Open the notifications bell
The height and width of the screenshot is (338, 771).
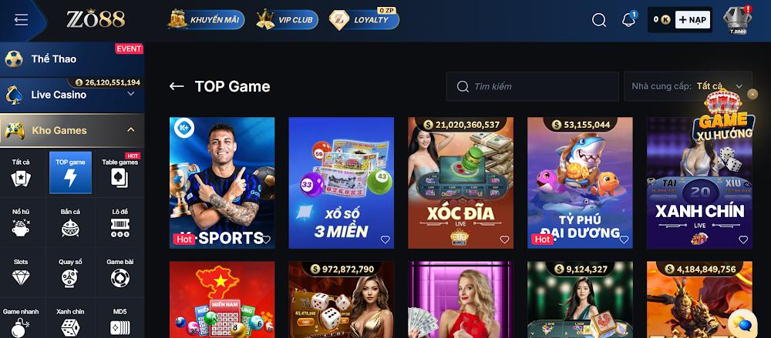point(628,20)
